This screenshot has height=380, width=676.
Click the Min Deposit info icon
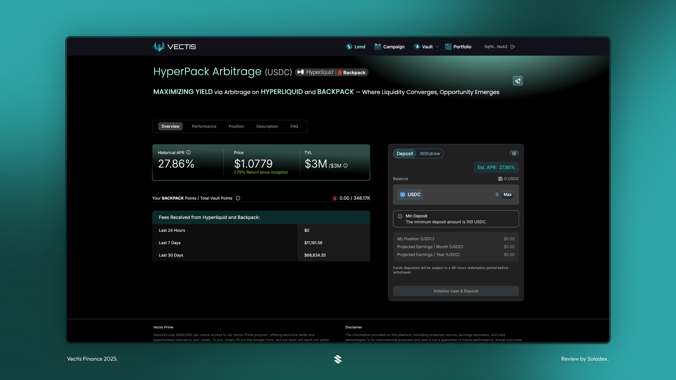[400, 216]
